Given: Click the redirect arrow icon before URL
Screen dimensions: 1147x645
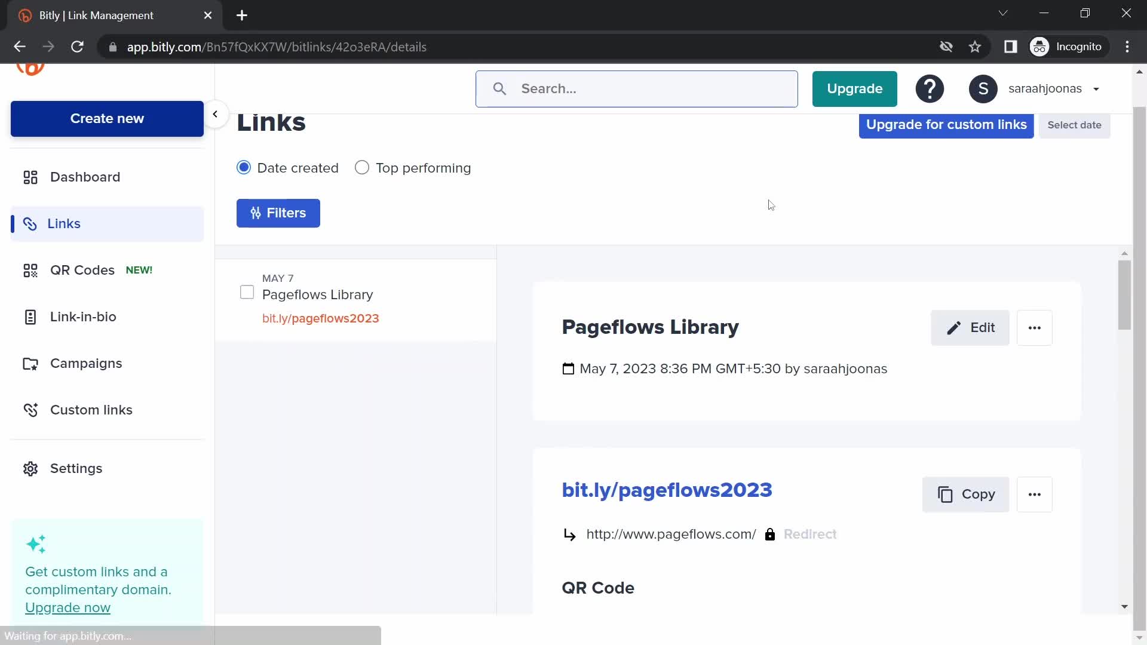Looking at the screenshot, I should point(570,535).
